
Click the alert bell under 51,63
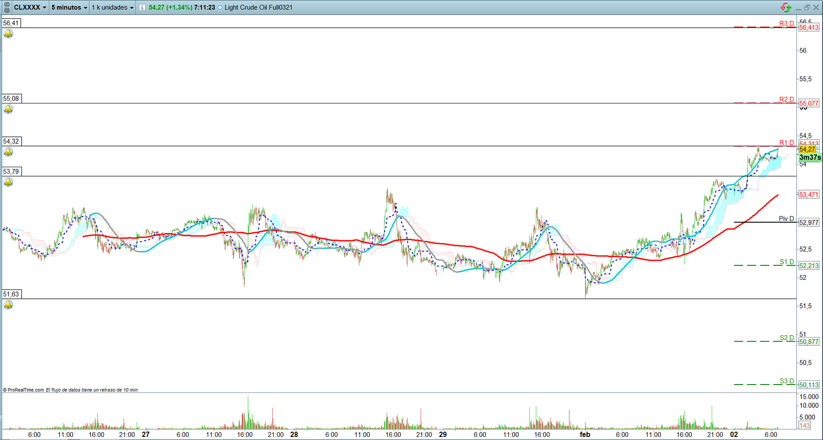point(8,305)
